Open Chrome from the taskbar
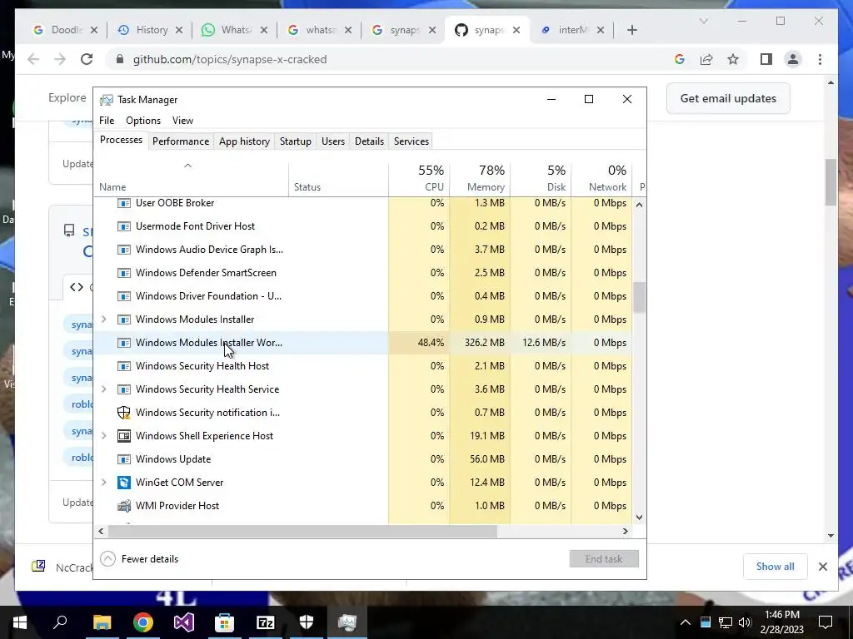The height and width of the screenshot is (639, 853). point(143,622)
